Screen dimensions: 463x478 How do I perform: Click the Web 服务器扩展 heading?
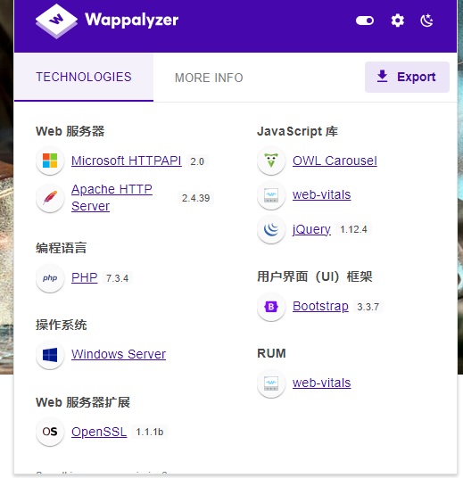pos(83,402)
